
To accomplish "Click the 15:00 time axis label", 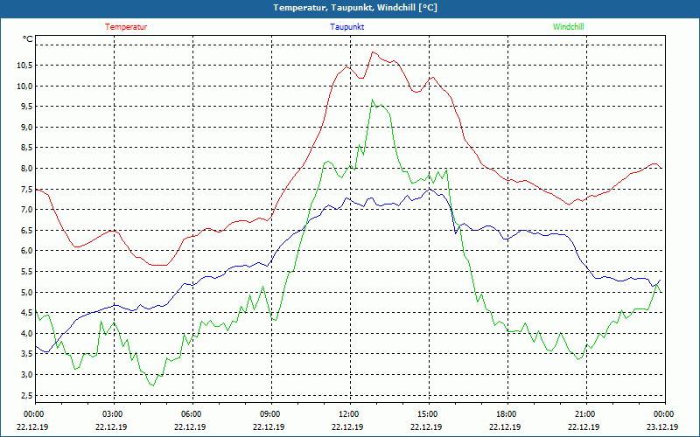I will pos(427,414).
